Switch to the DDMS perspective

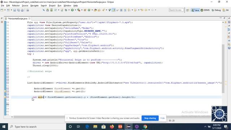[205, 10]
